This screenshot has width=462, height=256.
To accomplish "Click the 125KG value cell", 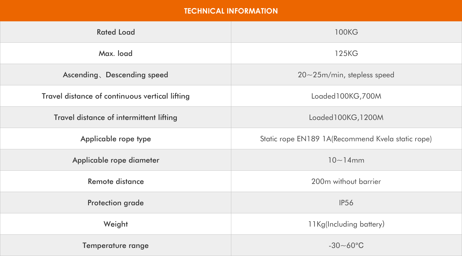I will pyautogui.click(x=346, y=53).
